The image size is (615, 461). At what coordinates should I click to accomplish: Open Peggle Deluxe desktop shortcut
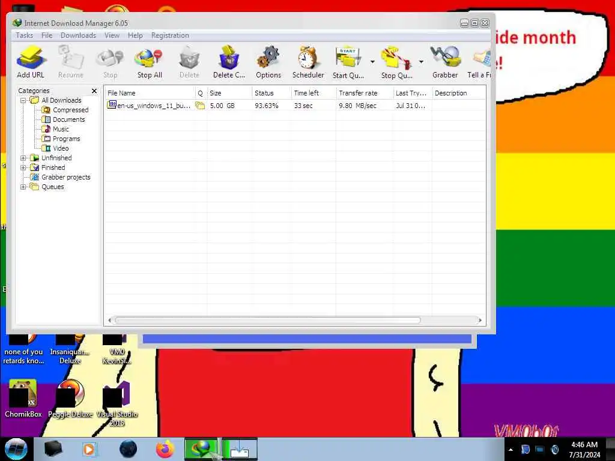tap(71, 399)
